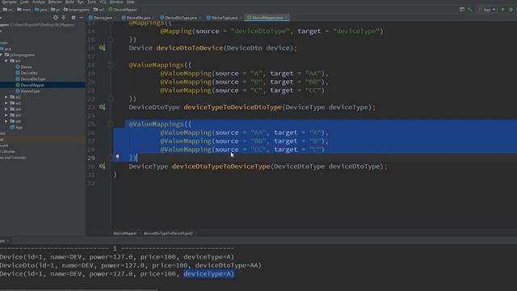Click highlighted deviceType=A in console output

208,273
